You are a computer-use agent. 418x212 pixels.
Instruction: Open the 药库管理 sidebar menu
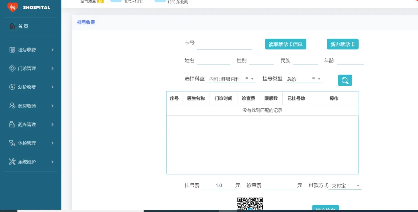(30, 124)
